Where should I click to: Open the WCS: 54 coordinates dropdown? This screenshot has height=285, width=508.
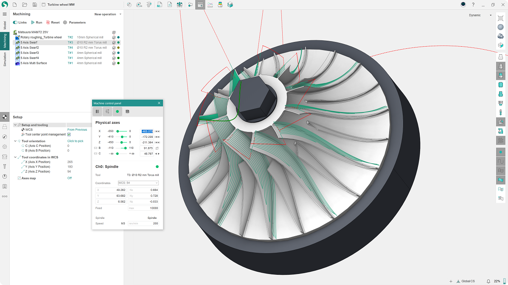click(138, 183)
